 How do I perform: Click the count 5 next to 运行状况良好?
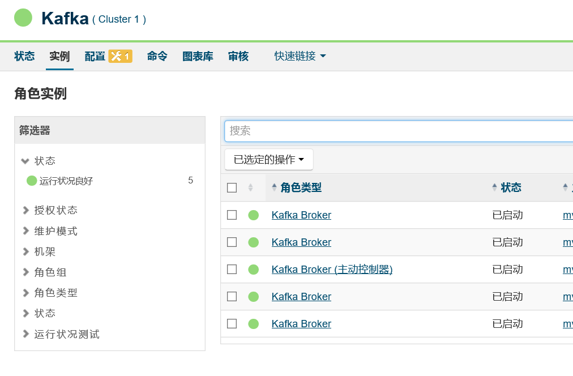tap(190, 180)
